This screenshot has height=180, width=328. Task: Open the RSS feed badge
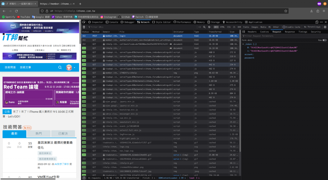(x=27, y=128)
